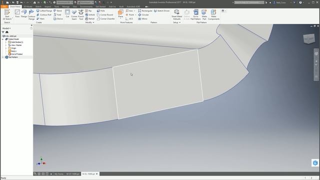Open the Punch Tool
The width and height of the screenshot is (320, 180).
click(x=81, y=14)
